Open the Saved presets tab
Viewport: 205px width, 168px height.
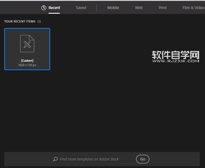[81, 8]
